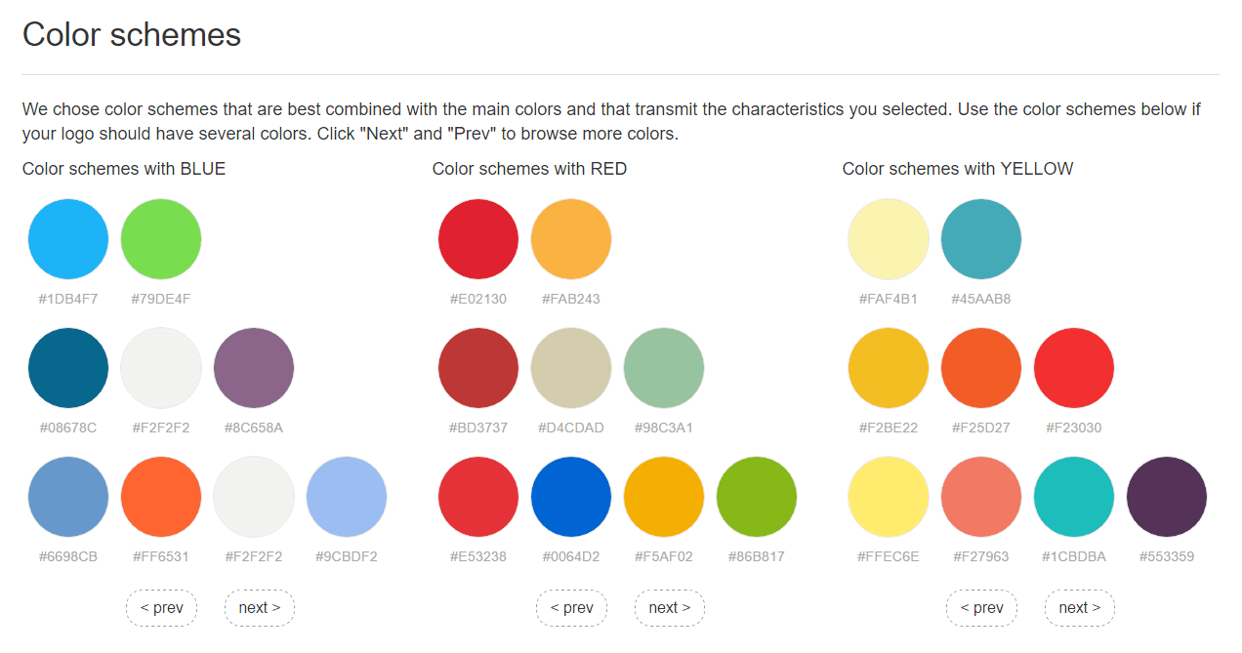
Task: Select the orange #FF6531 color circle
Action: [x=161, y=497]
